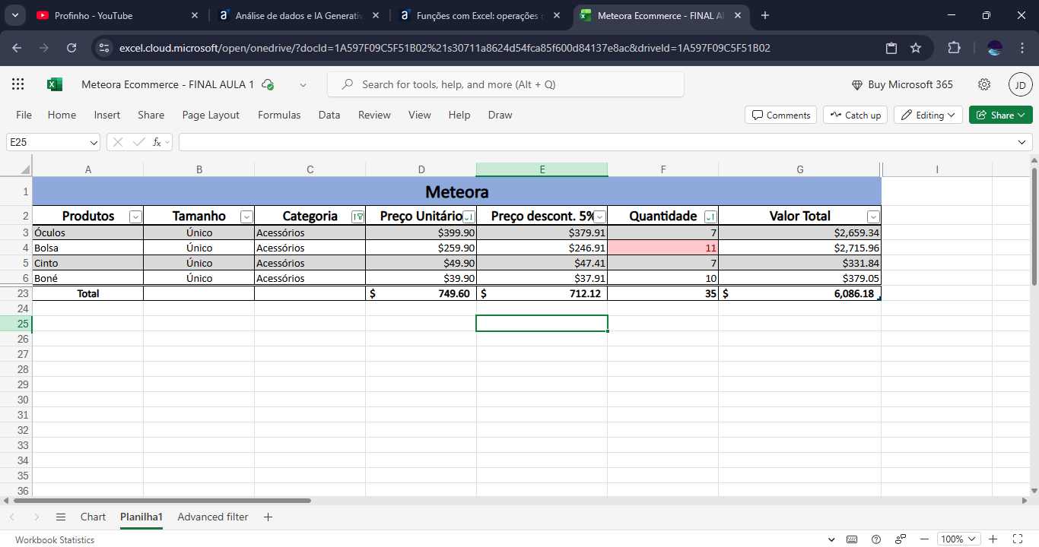Screen dimensions: 1039x547
Task: Open the Categoria column filter button
Action: point(357,217)
